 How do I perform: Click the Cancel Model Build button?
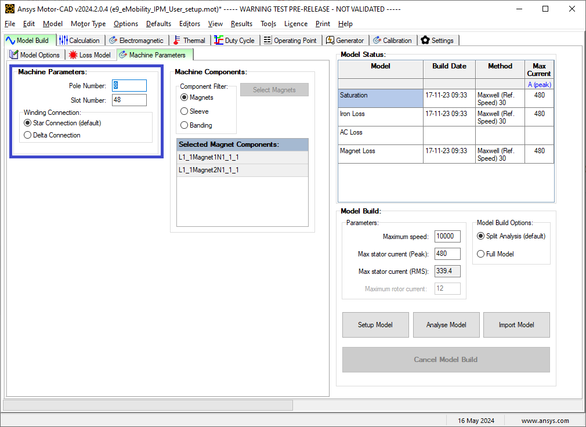446,359
